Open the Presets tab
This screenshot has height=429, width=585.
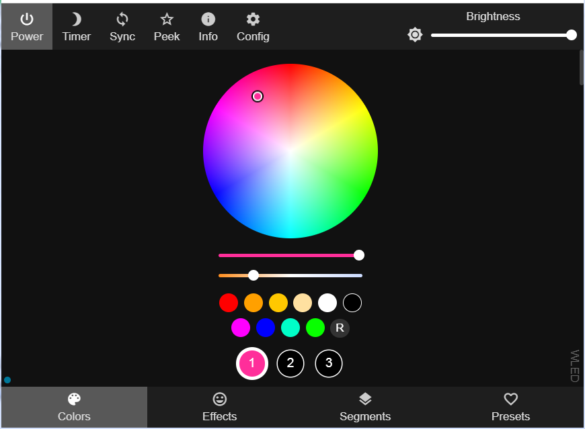tap(510, 408)
